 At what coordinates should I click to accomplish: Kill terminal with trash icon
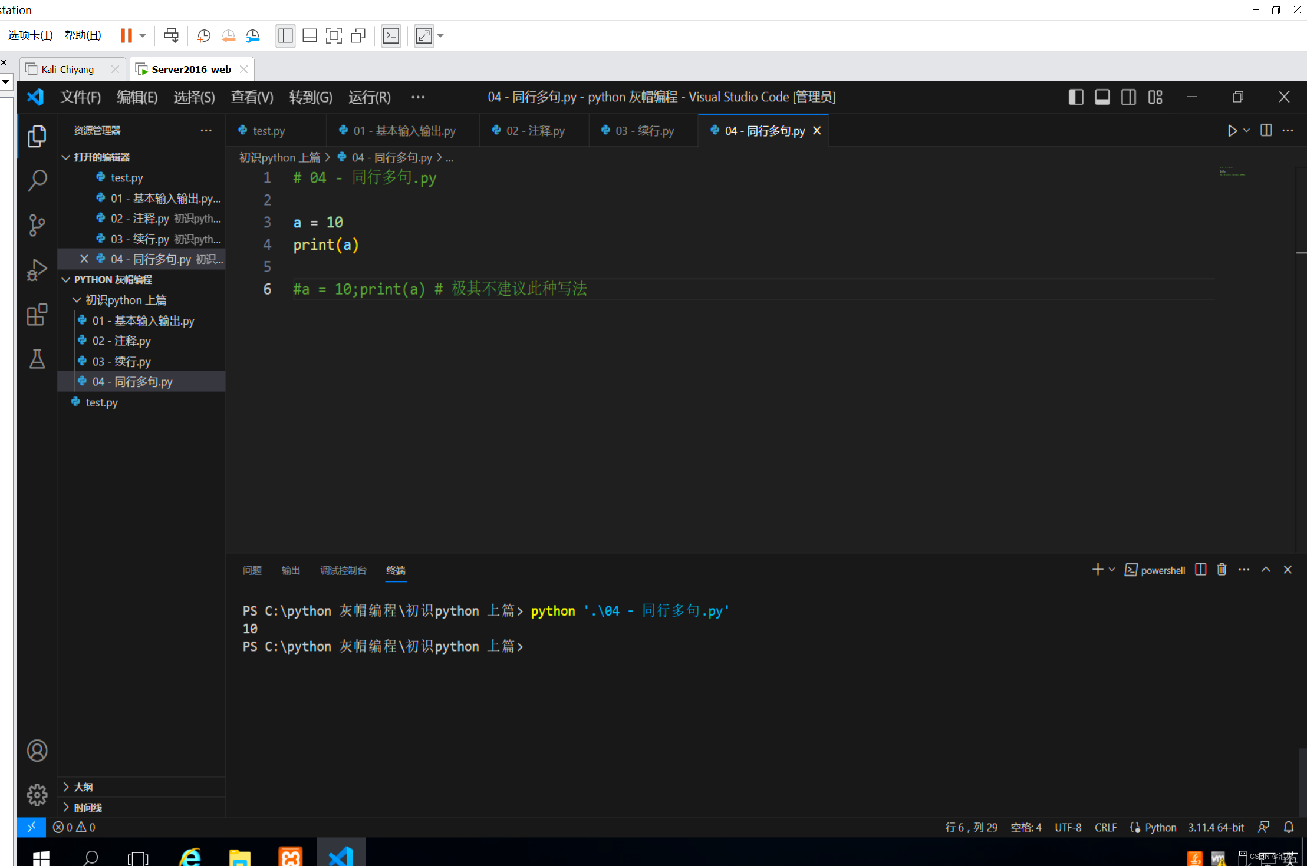click(1222, 570)
